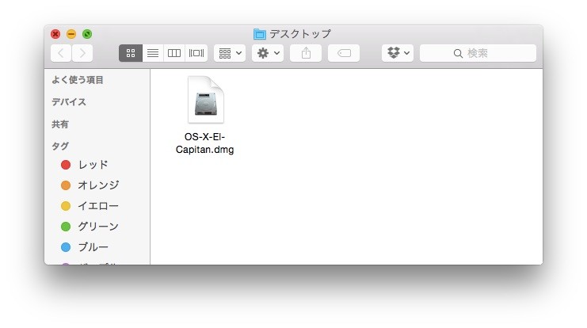
Task: Click the デスクトップ window title text
Action: point(300,34)
